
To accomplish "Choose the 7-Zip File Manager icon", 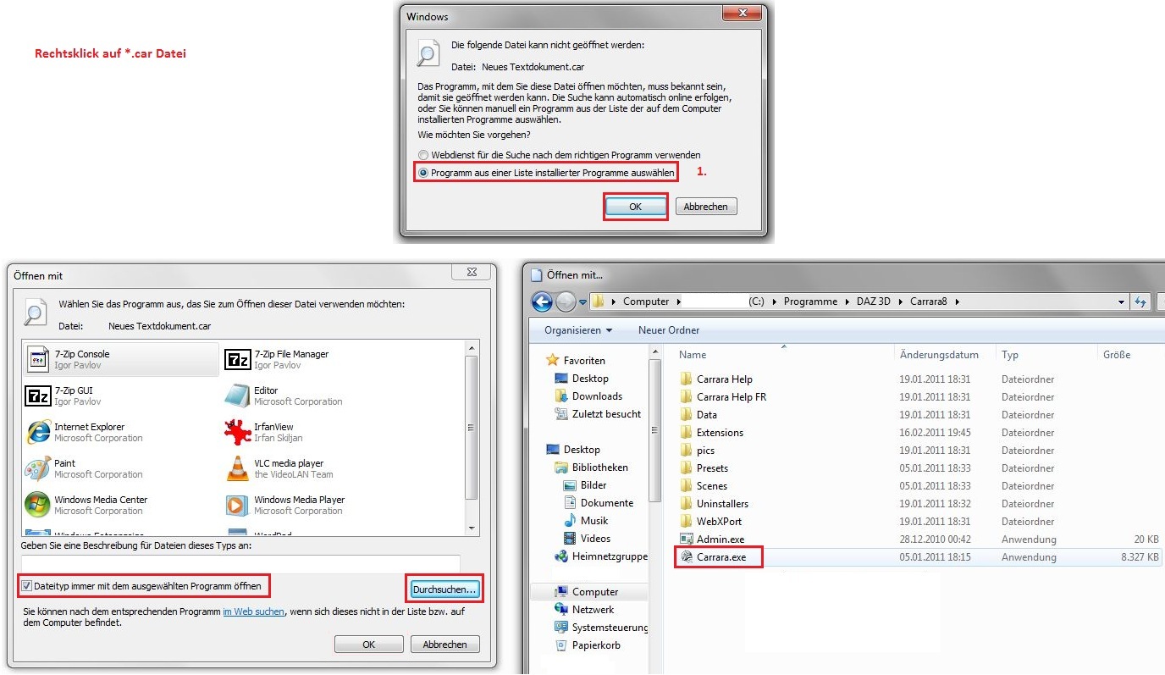I will click(x=237, y=359).
